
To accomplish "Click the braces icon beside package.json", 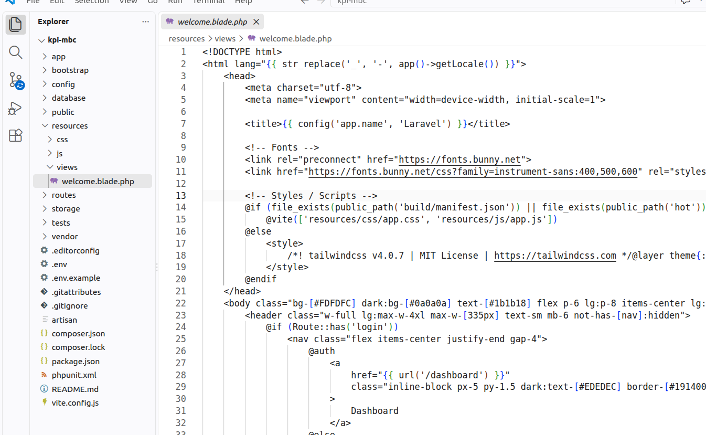I will (44, 361).
